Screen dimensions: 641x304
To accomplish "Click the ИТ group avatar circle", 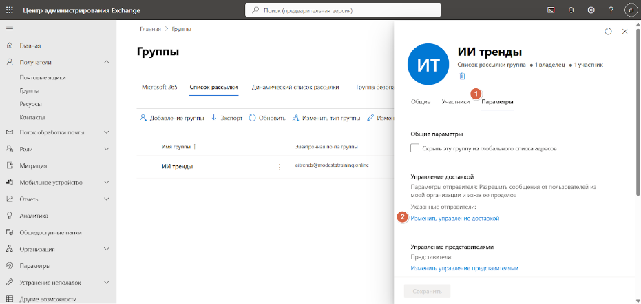I will point(428,65).
